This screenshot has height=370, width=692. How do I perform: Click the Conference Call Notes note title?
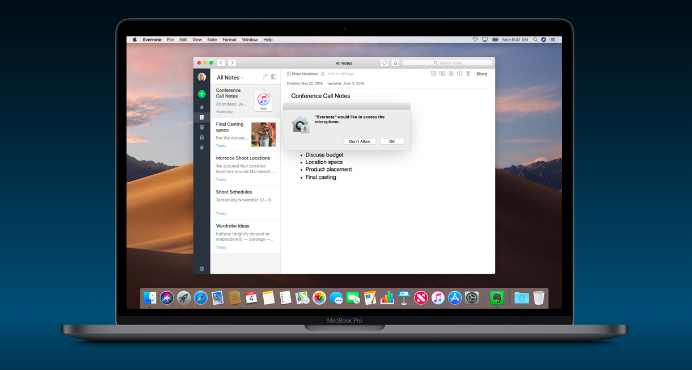click(321, 96)
